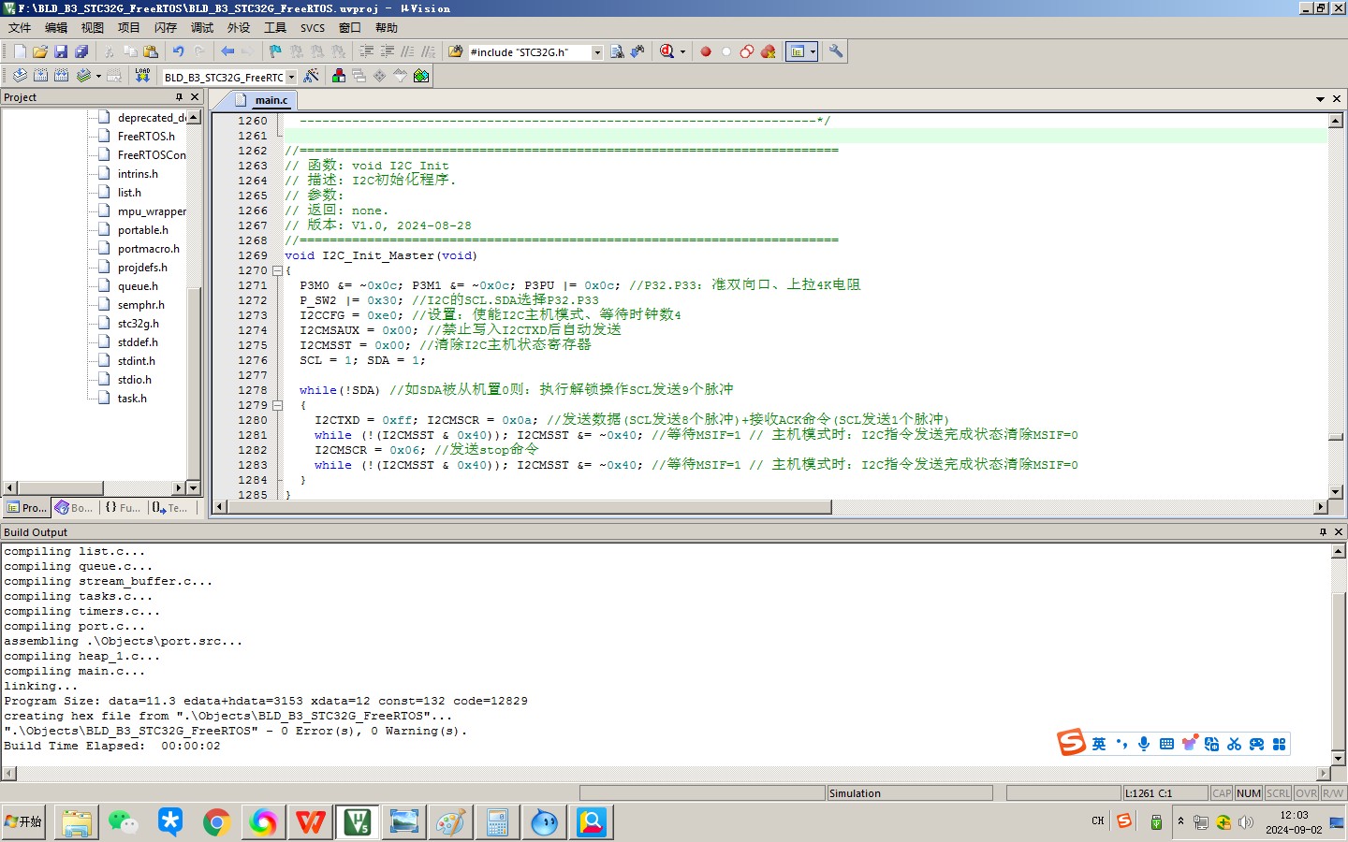Start the debug session with the magnifier icon
This screenshot has width=1348, height=842.
tap(667, 52)
